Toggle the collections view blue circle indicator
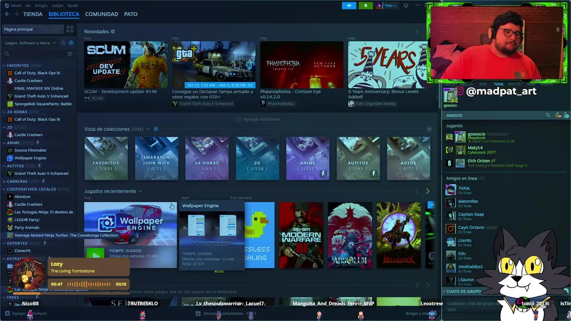Image resolution: width=571 pixels, height=321 pixels. (x=156, y=129)
